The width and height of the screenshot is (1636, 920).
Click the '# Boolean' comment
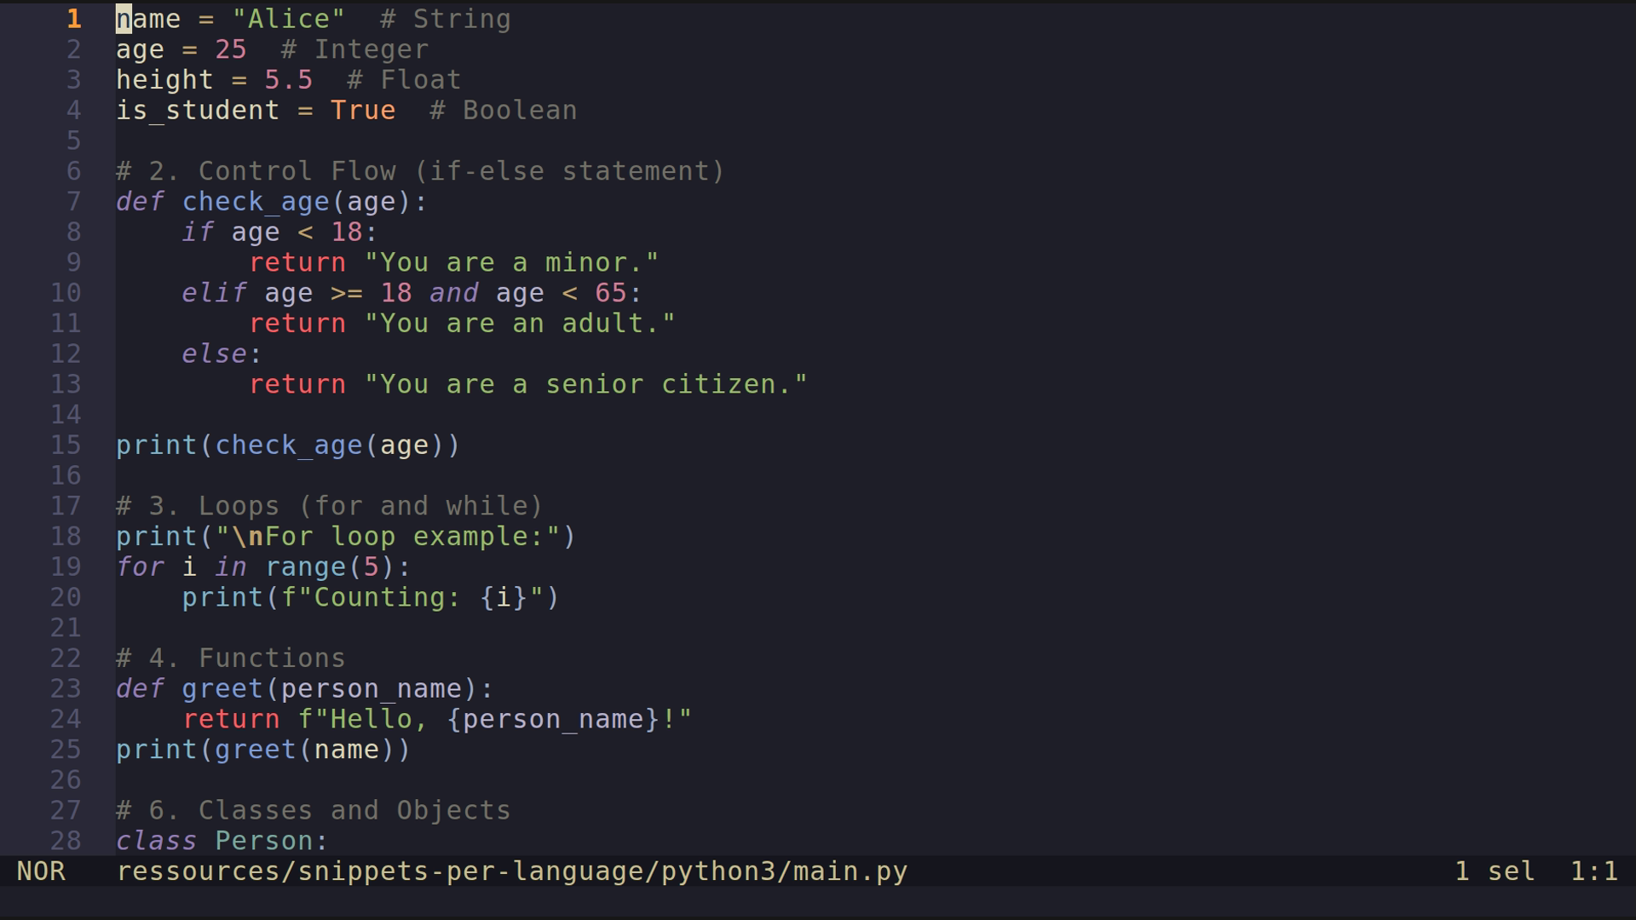[504, 111]
